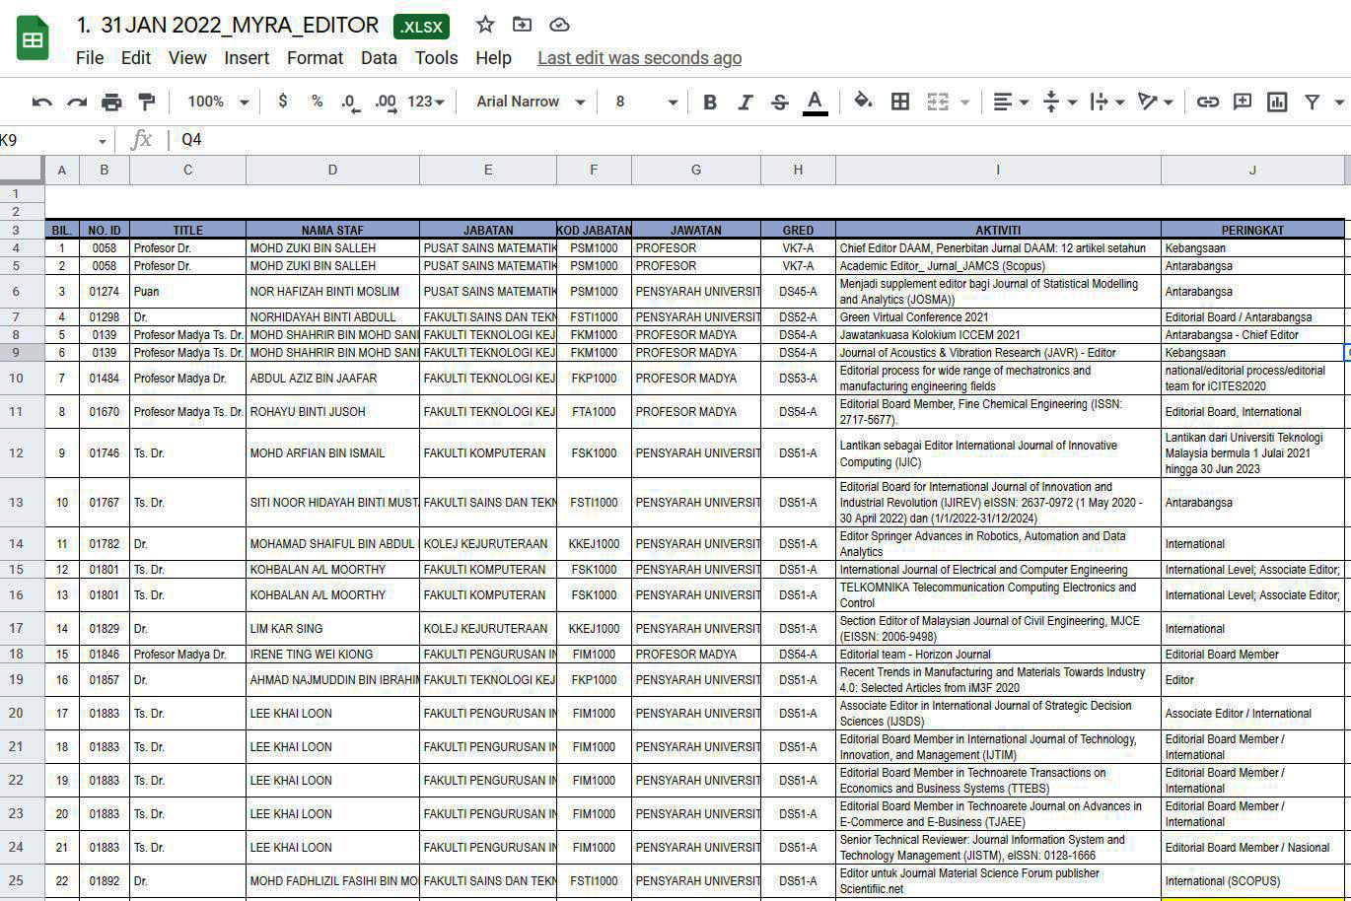Check the cloud document status icon
The image size is (1351, 901).
pyautogui.click(x=559, y=25)
